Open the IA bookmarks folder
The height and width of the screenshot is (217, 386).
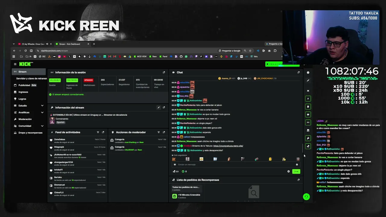(29, 56)
